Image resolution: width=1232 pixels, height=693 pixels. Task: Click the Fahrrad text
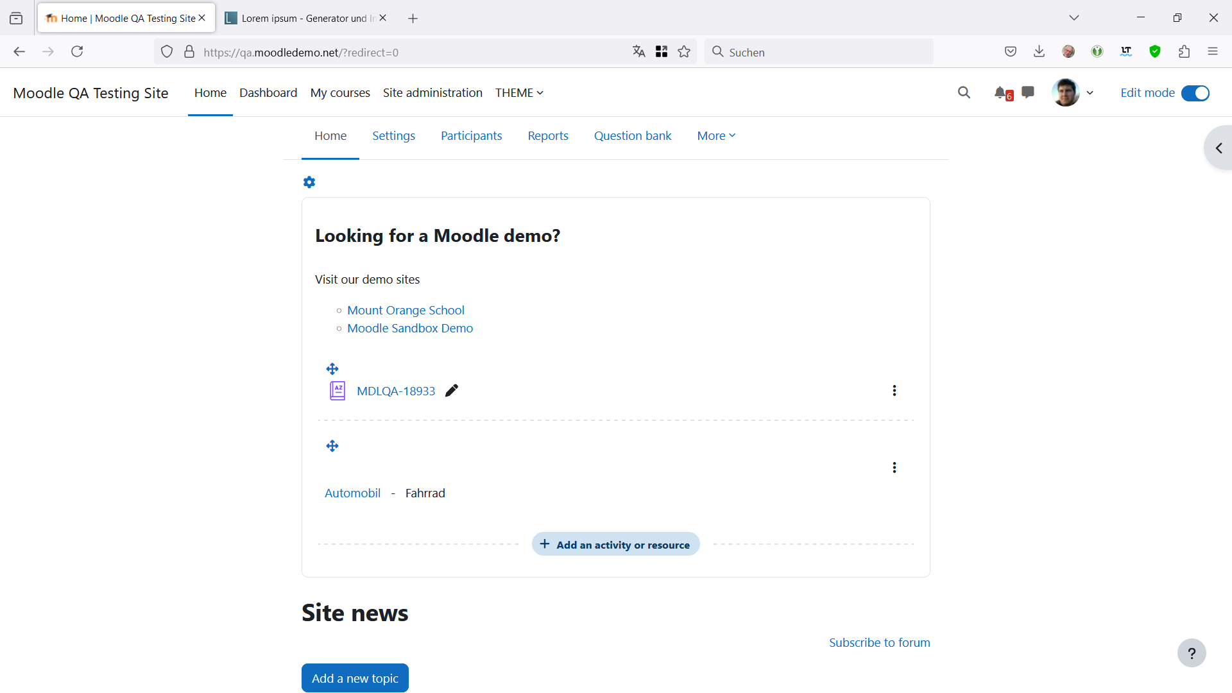(x=425, y=493)
